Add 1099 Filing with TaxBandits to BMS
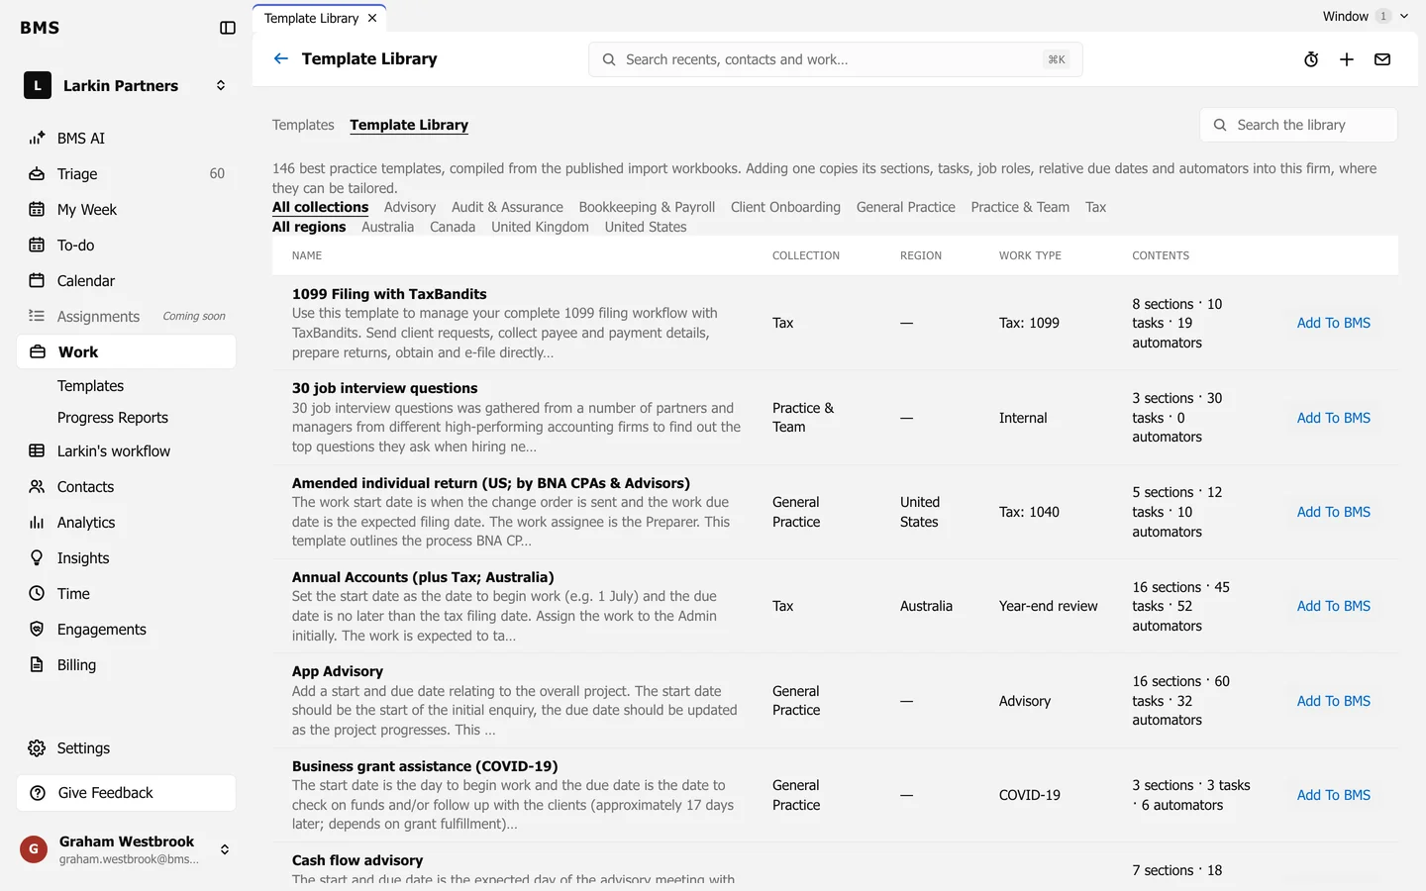 1334,323
